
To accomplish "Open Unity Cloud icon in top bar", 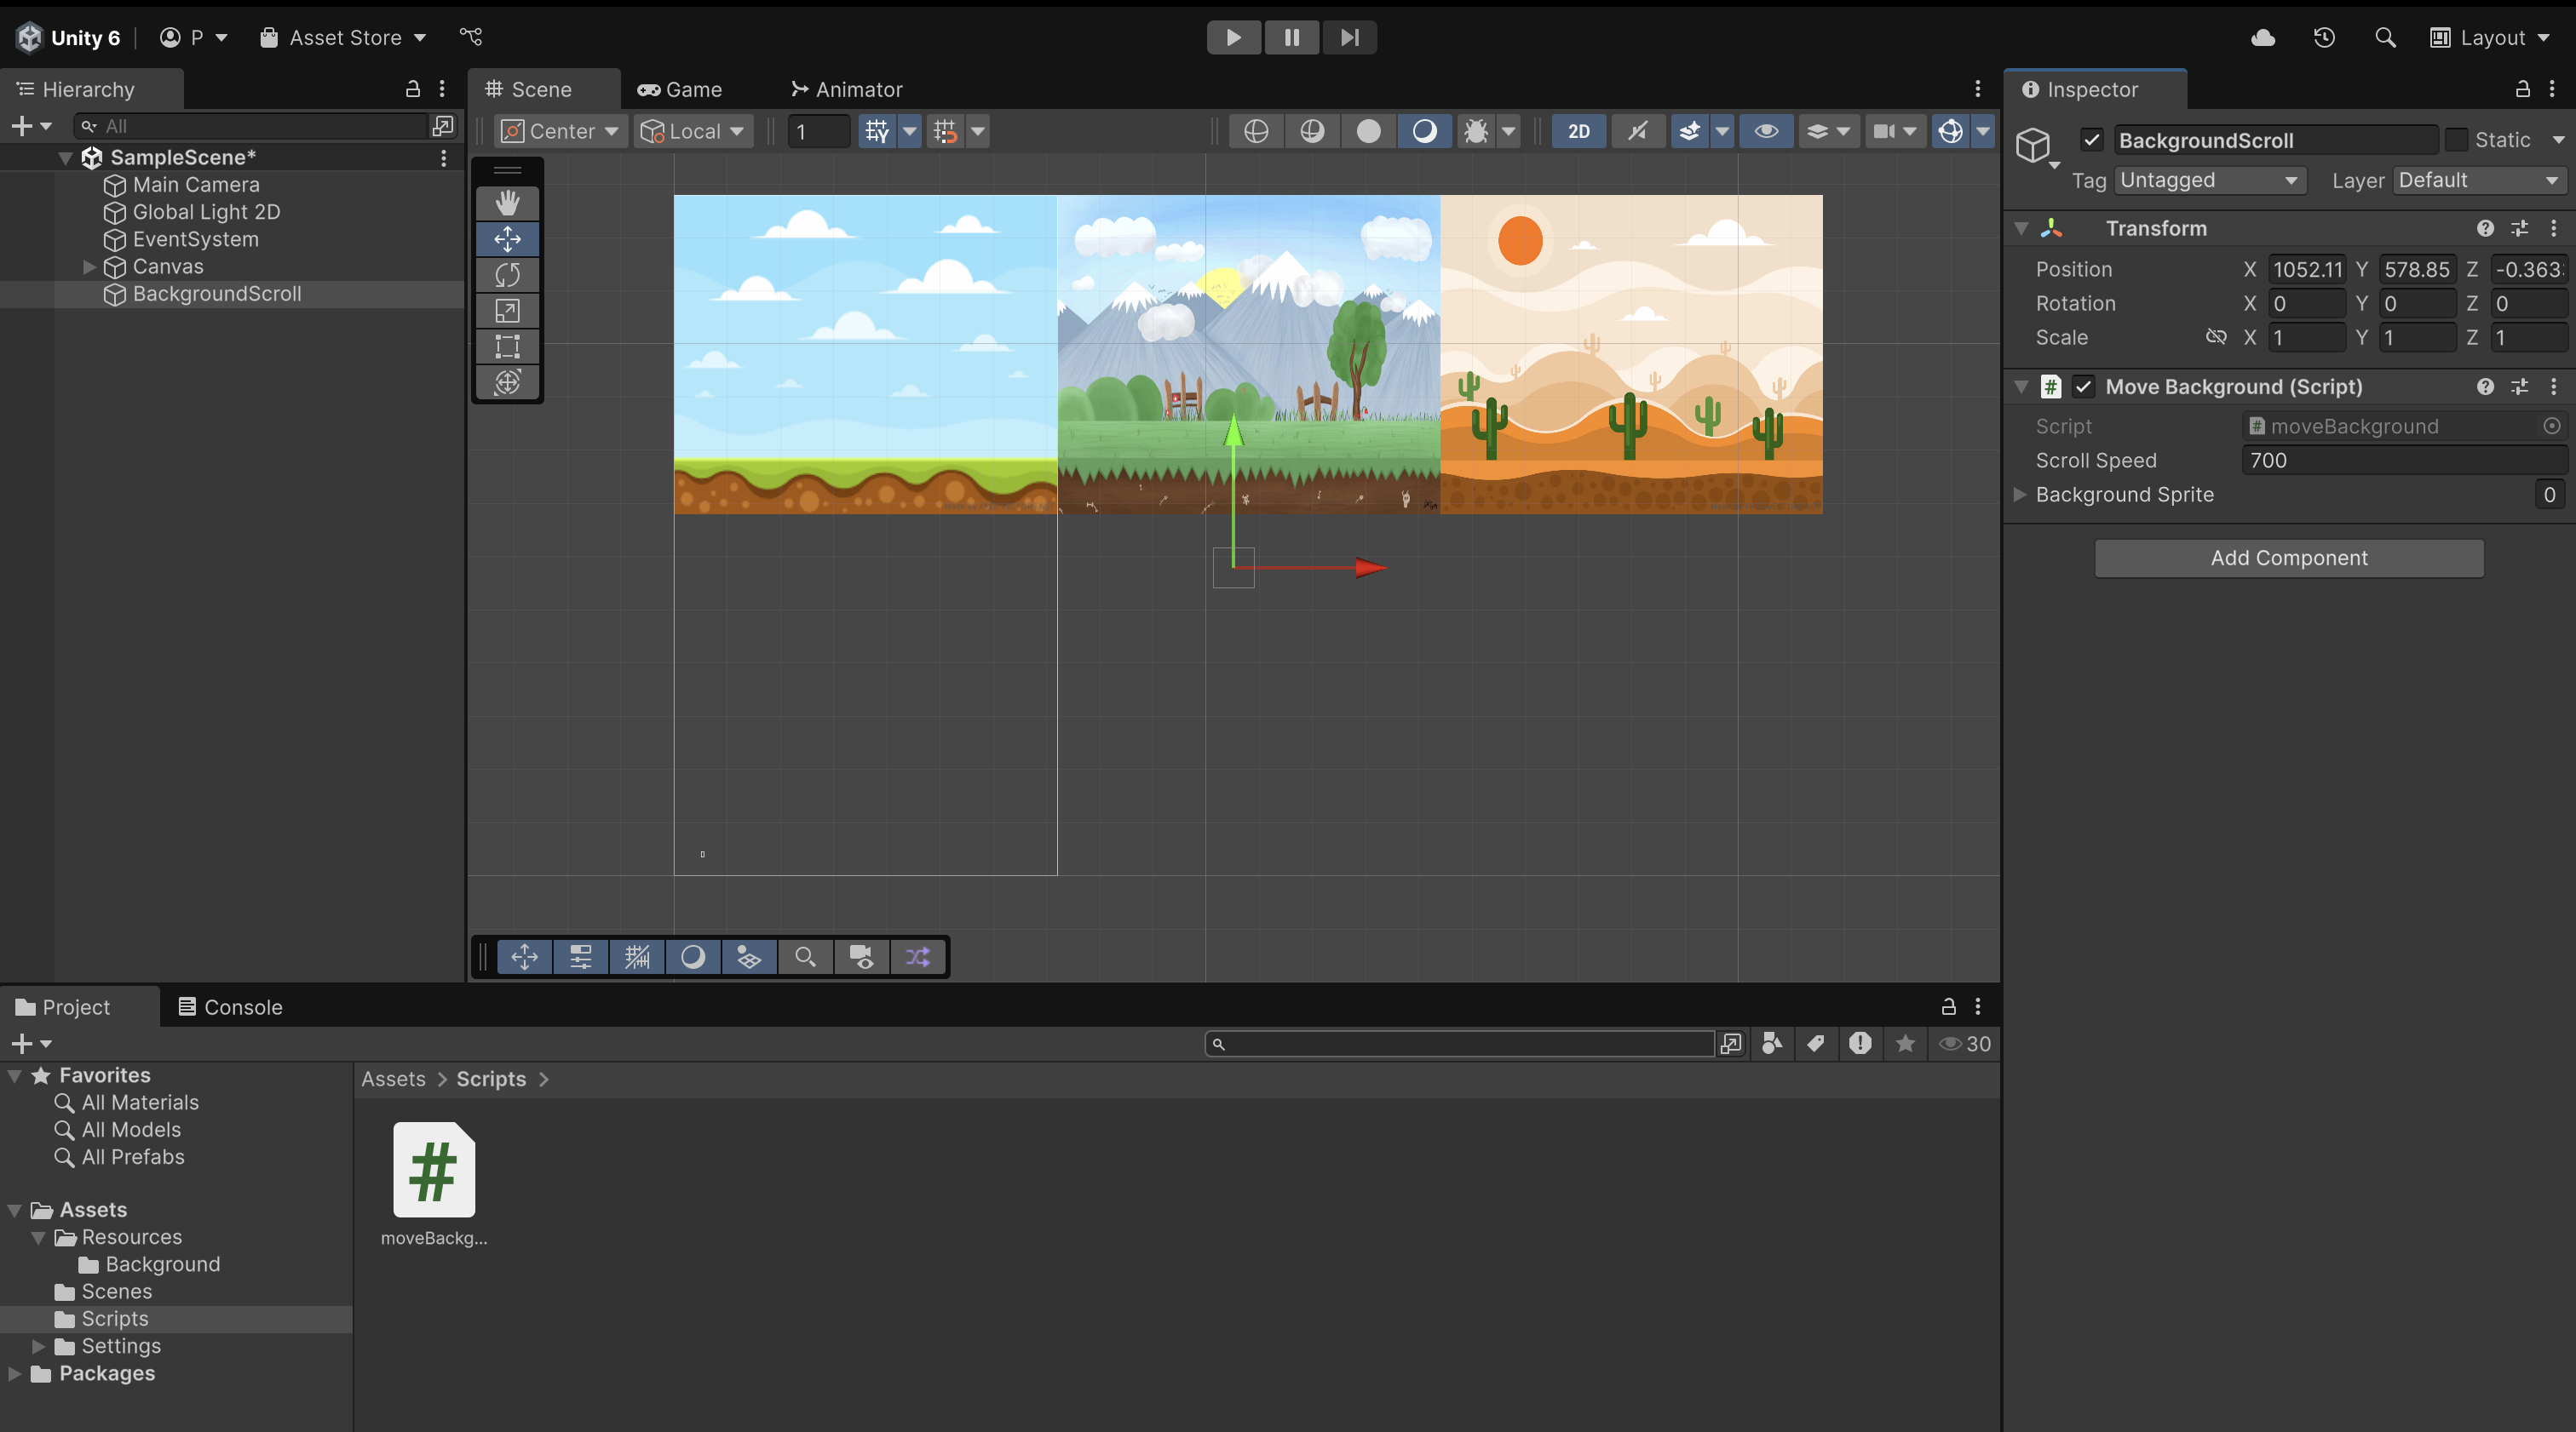I will [2263, 37].
